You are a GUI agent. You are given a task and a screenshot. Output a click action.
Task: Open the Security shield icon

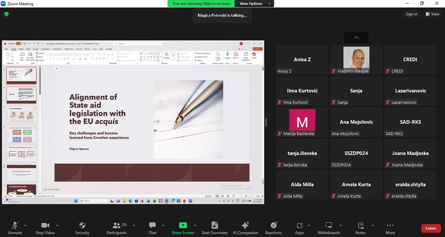82,226
